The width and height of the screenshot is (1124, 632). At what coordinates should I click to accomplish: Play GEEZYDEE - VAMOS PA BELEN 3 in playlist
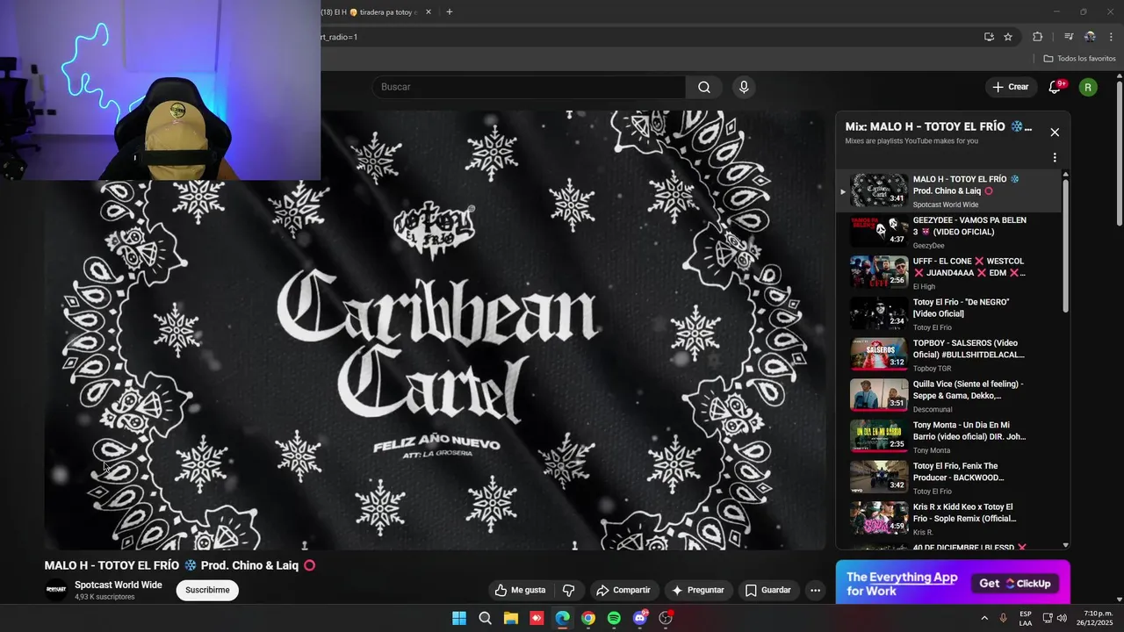pos(948,233)
